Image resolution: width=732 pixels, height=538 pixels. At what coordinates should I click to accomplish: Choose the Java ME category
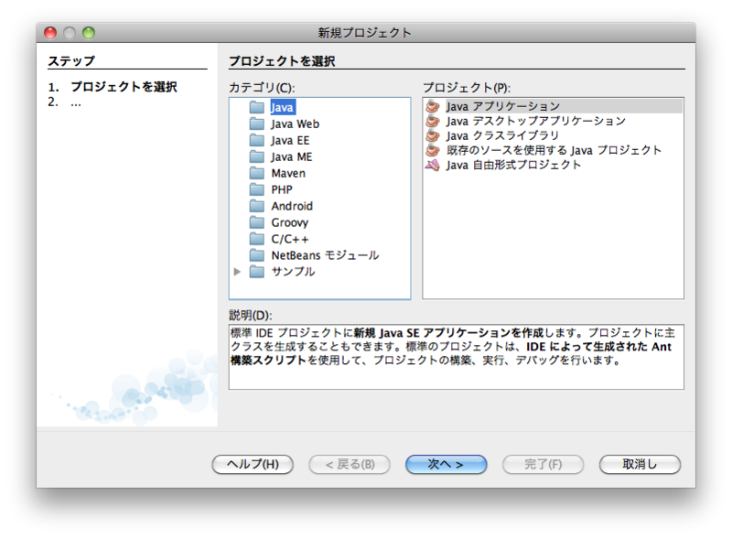coord(291,156)
